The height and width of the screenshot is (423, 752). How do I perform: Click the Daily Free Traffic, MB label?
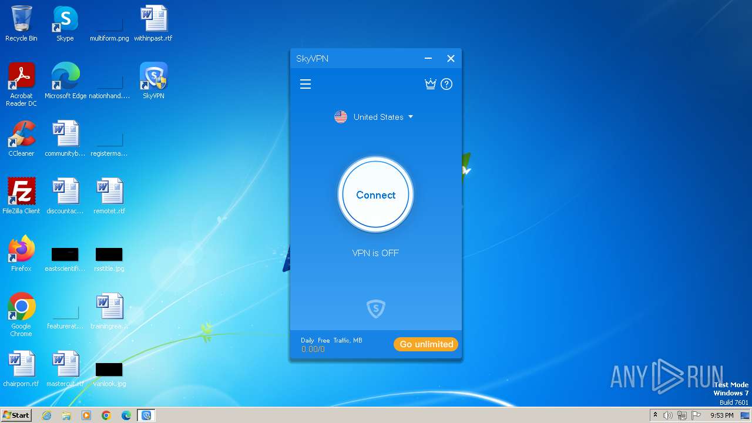pos(331,340)
